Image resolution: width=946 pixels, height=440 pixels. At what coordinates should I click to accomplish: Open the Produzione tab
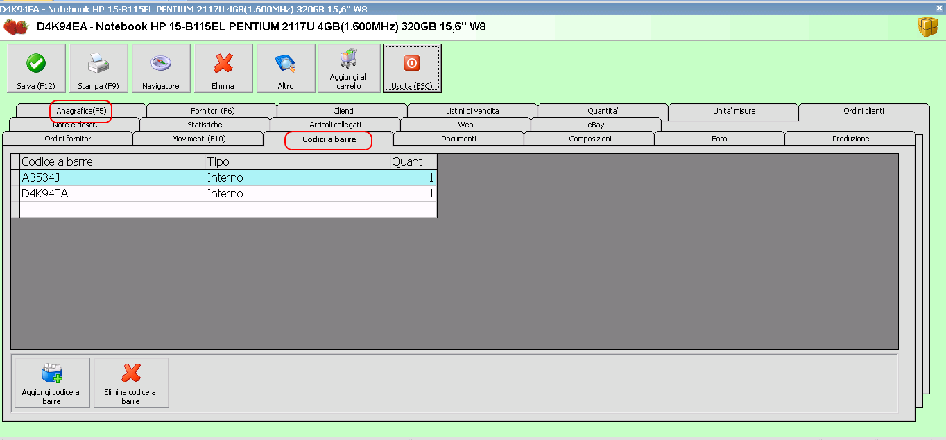[x=850, y=139]
